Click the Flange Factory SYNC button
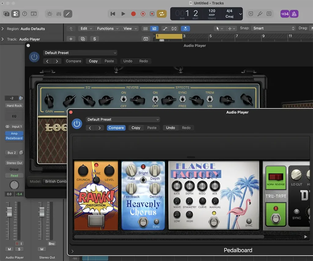 [x=249, y=221]
